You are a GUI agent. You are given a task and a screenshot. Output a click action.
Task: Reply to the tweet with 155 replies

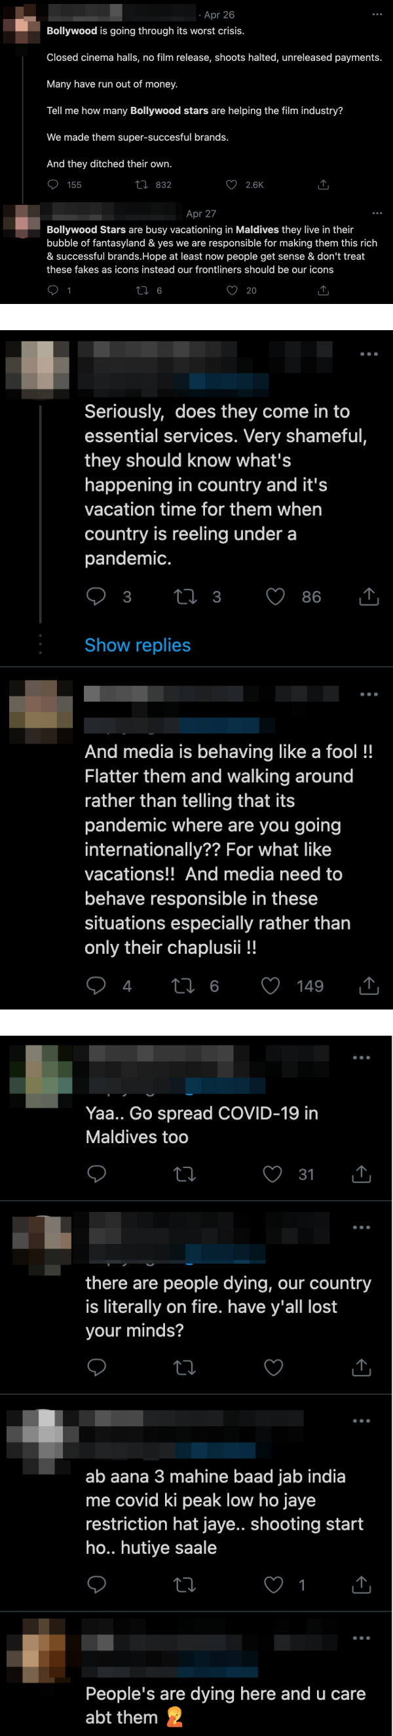tap(53, 185)
